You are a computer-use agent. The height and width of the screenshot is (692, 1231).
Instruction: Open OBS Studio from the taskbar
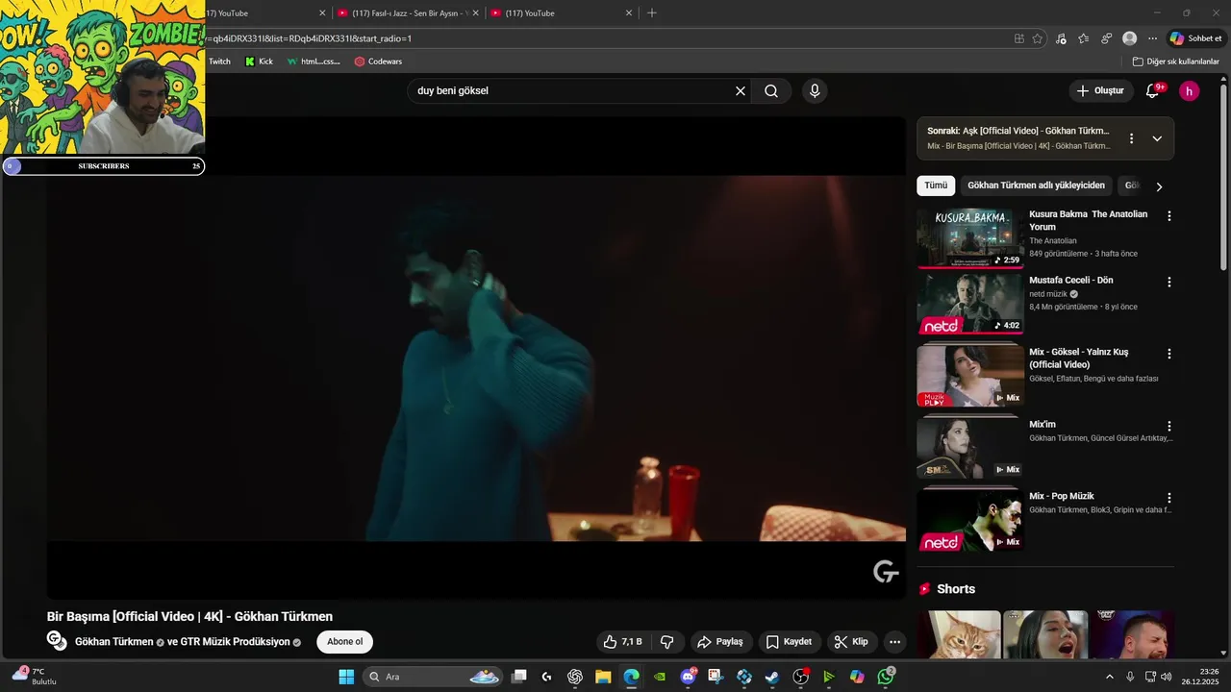(x=800, y=677)
